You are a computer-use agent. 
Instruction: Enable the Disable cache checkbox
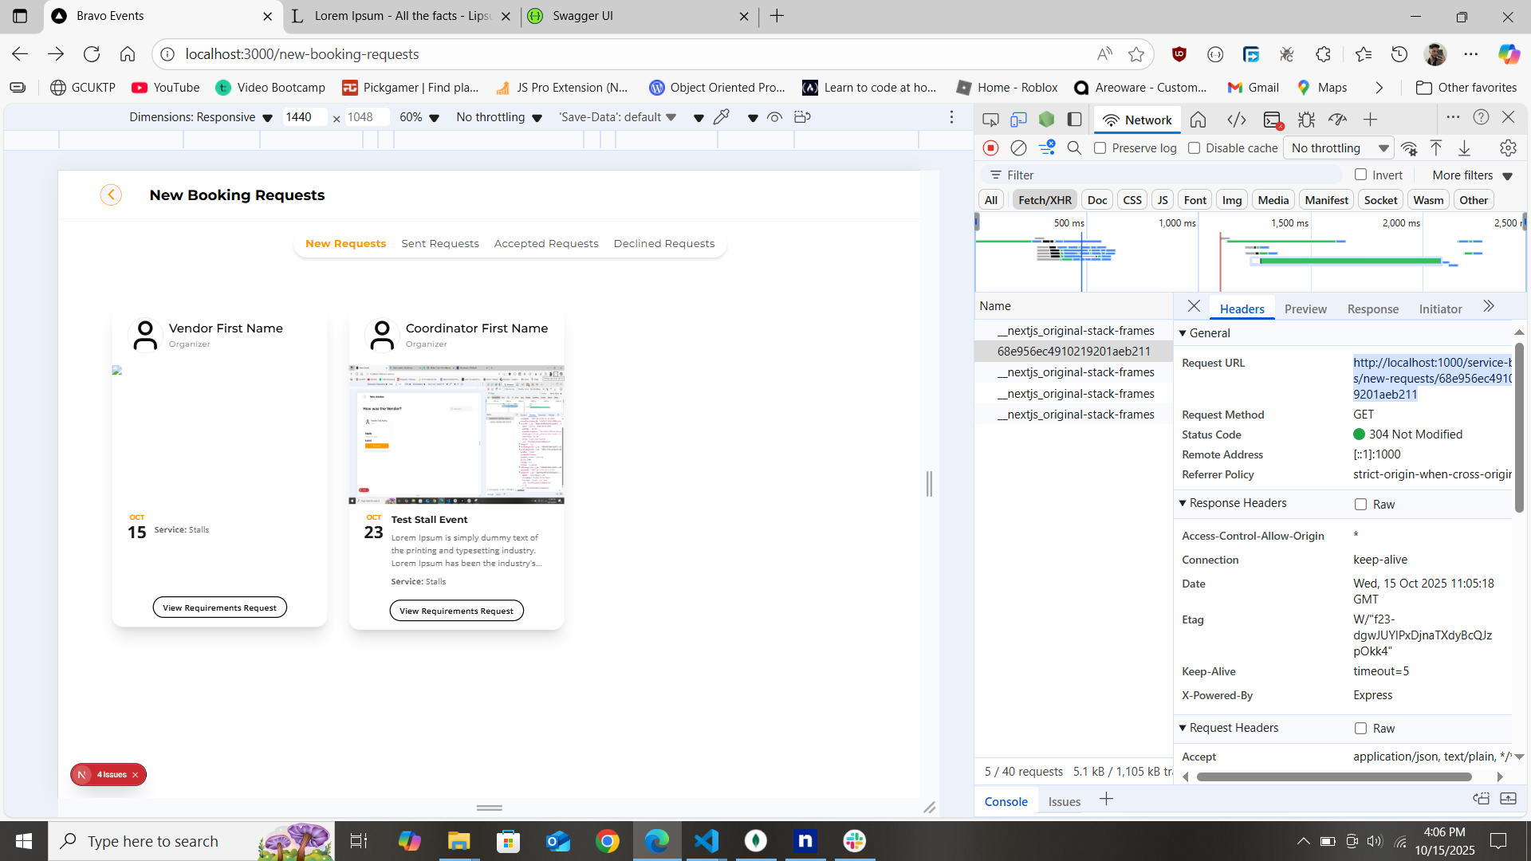click(1194, 148)
